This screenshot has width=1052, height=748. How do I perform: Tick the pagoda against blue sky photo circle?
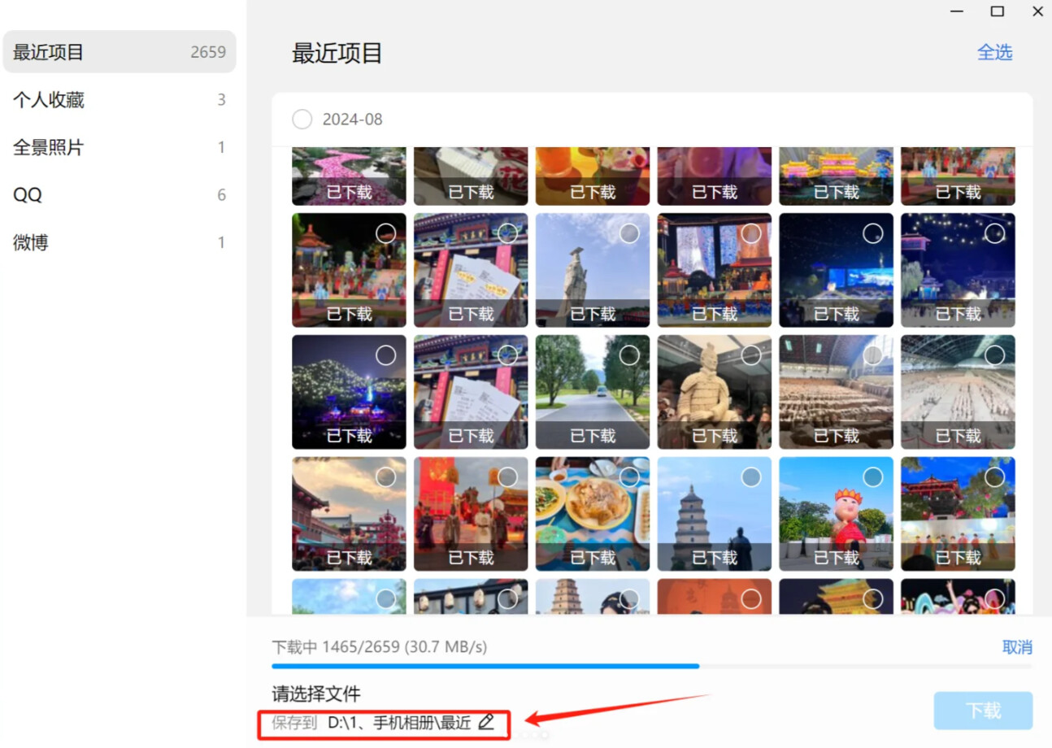point(751,476)
